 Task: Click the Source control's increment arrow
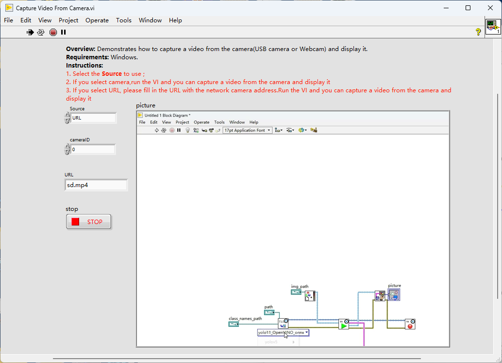coord(67,115)
